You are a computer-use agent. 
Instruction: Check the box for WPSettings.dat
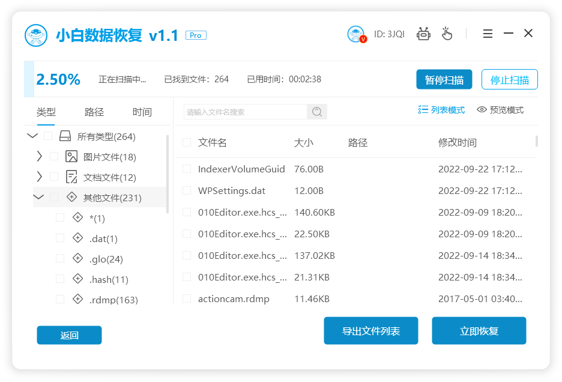click(187, 190)
